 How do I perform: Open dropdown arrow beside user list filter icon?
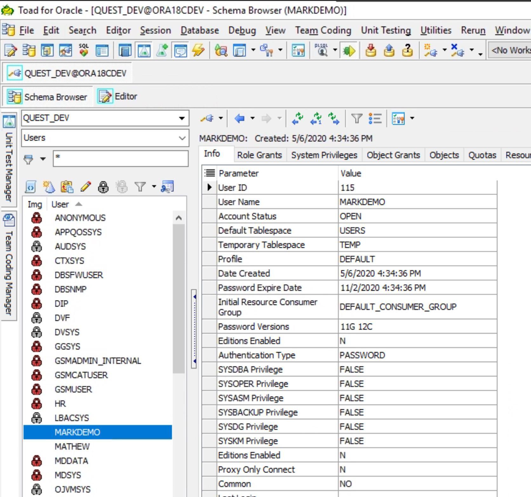pos(154,187)
